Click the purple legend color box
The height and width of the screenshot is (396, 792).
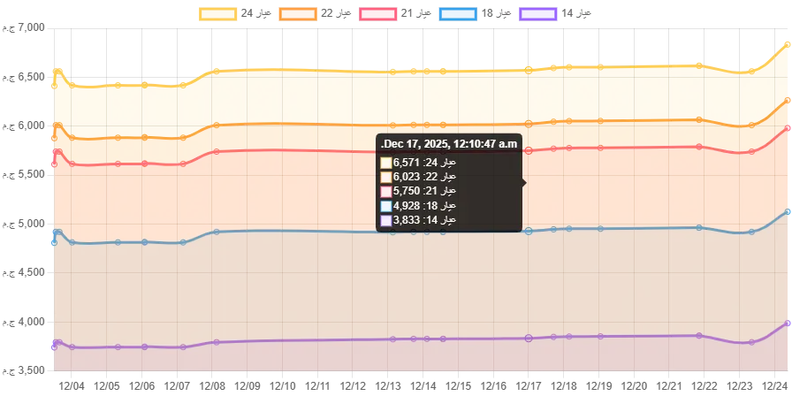click(x=537, y=14)
